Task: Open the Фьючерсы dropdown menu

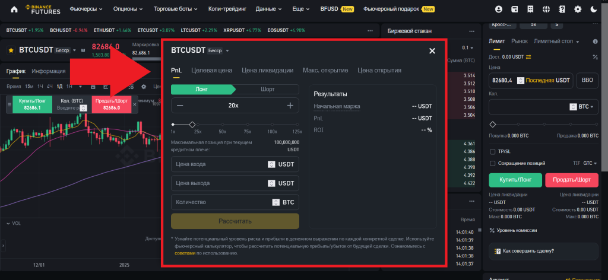Action: [x=85, y=9]
